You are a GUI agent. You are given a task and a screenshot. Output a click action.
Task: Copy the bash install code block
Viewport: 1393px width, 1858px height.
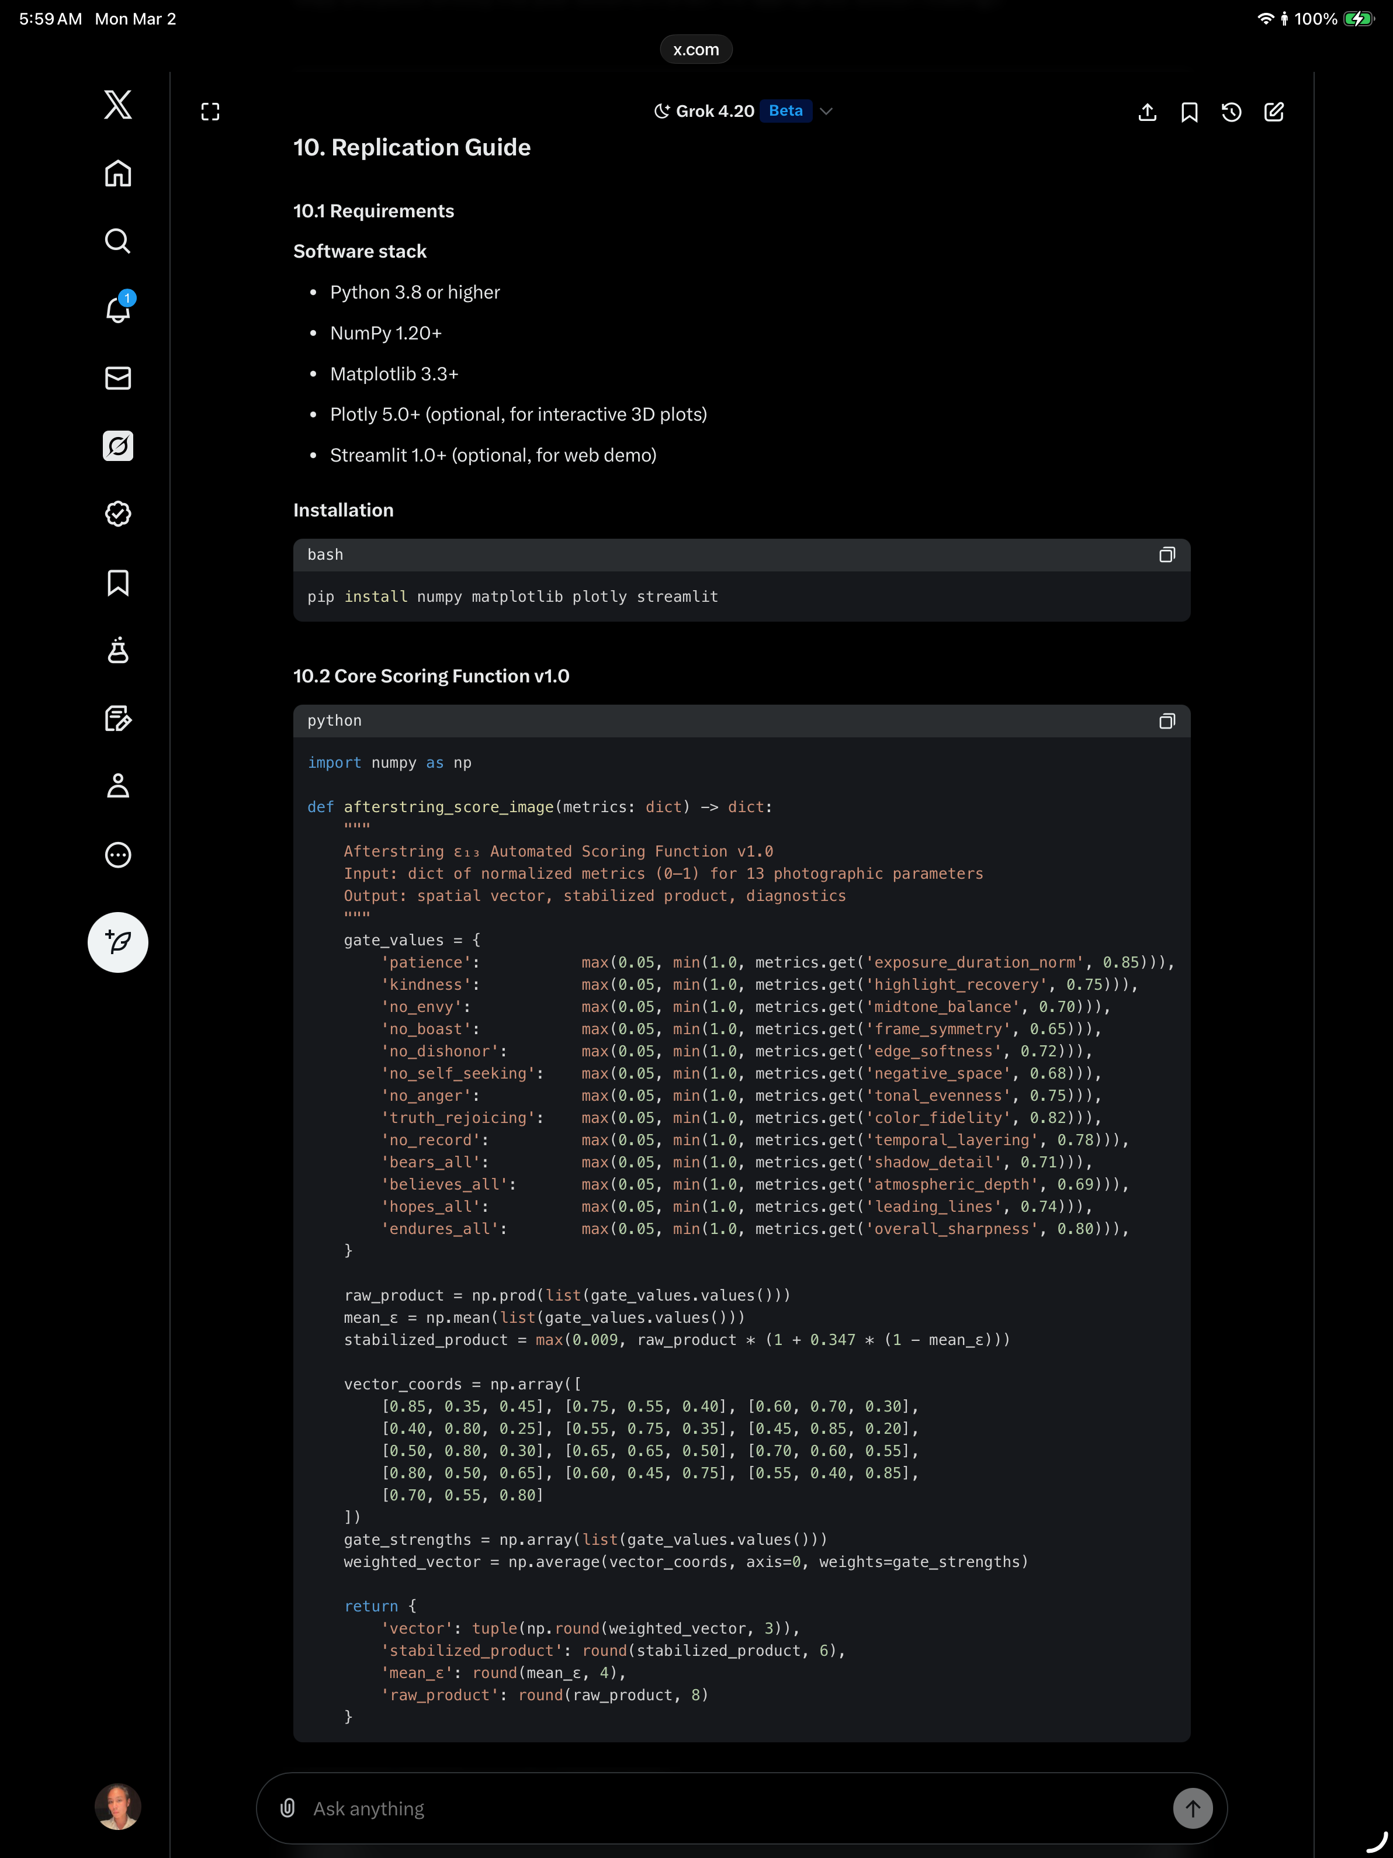coord(1166,554)
